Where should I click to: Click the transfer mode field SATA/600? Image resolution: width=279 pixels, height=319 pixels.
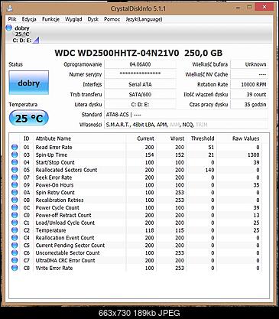click(140, 94)
